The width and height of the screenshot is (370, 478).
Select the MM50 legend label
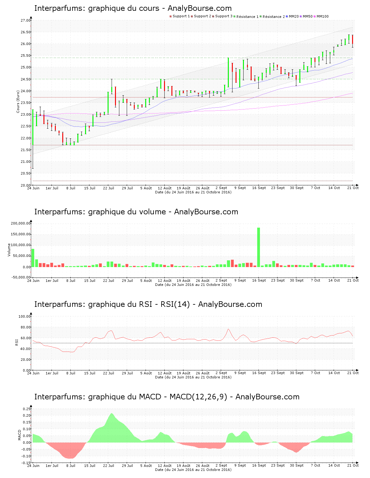[308, 16]
